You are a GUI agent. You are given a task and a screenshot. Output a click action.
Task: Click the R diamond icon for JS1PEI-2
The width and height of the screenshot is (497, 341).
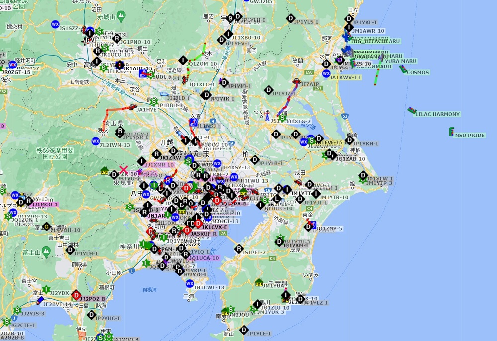coord(239,249)
